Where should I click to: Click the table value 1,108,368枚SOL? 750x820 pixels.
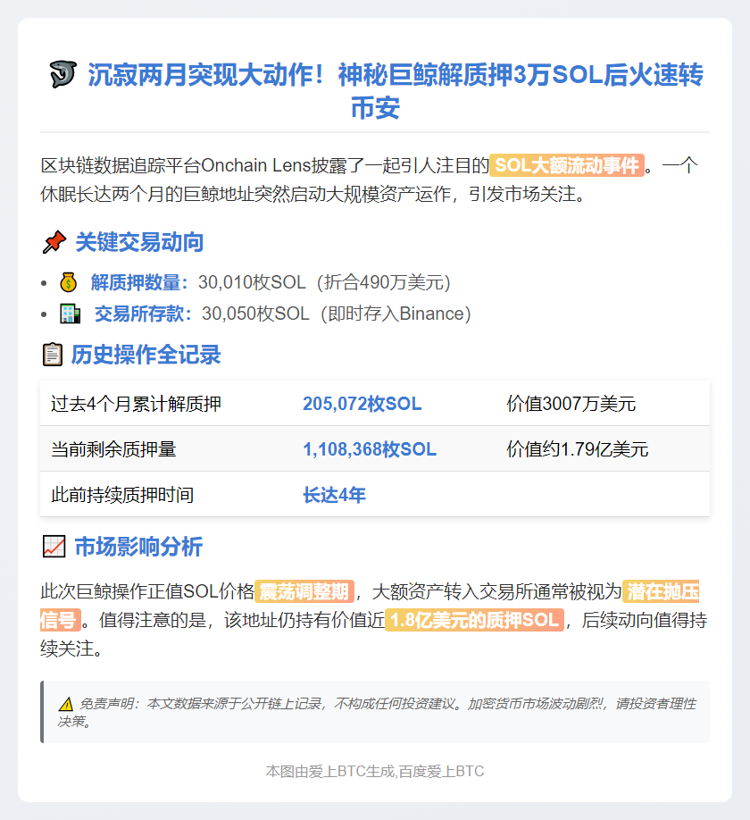click(370, 449)
